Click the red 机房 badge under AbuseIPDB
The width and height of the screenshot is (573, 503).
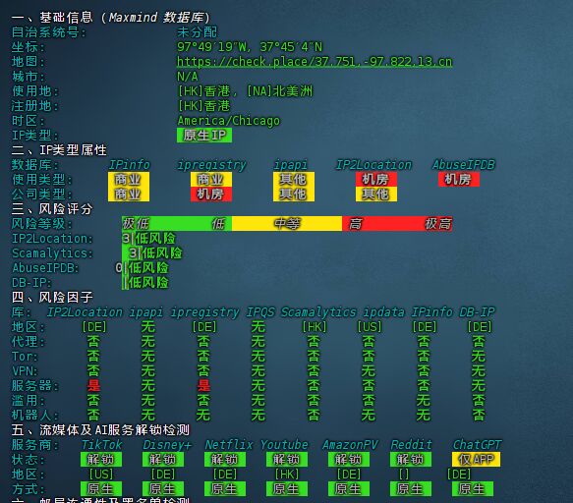459,180
